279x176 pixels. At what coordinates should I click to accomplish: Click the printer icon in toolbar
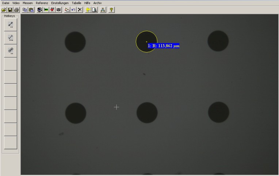pyautogui.click(x=16, y=10)
